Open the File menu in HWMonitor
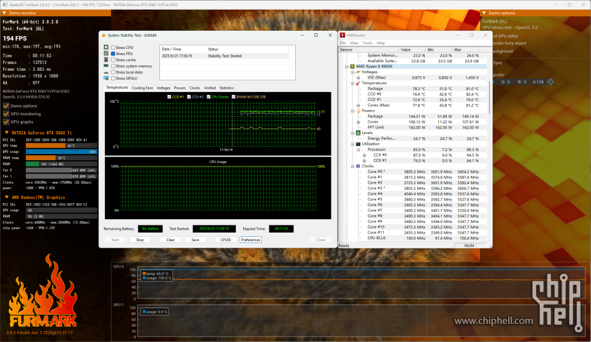 click(343, 43)
